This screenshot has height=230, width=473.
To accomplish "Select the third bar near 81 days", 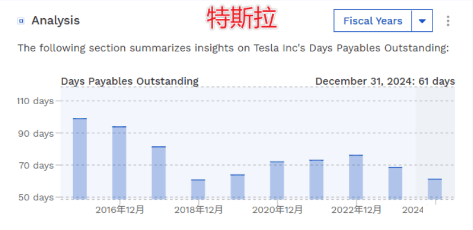I will point(158,172).
